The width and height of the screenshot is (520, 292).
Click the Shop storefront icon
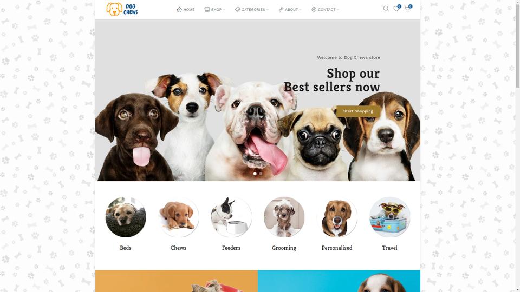pos(207,9)
